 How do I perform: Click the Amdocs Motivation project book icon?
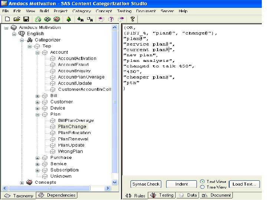tap(14, 27)
